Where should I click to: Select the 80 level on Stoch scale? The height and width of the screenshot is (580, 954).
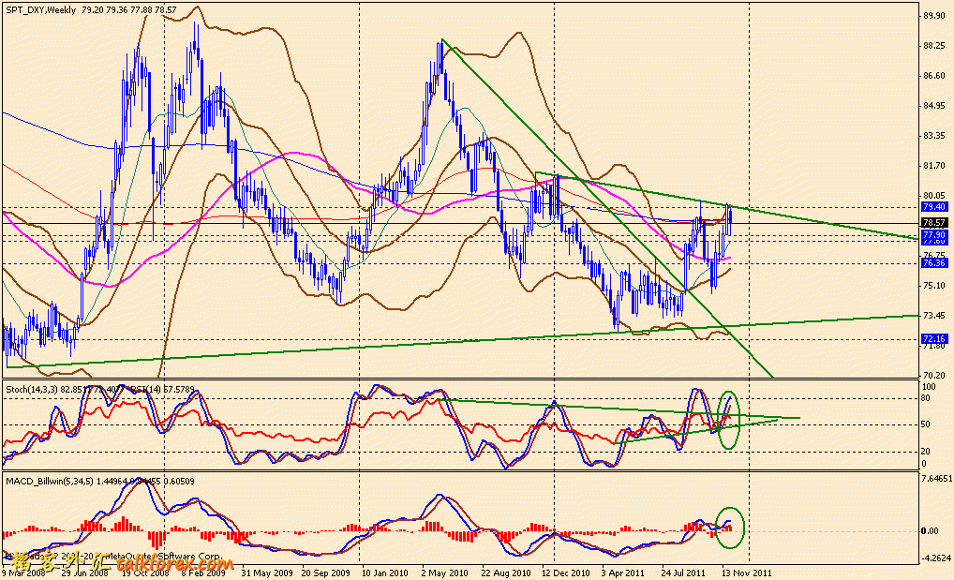coord(927,398)
